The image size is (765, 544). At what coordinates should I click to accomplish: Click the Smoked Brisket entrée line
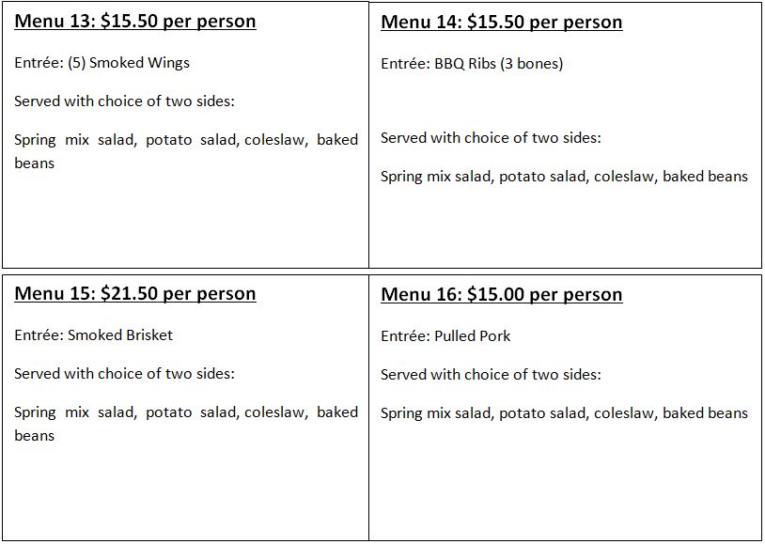(93, 335)
